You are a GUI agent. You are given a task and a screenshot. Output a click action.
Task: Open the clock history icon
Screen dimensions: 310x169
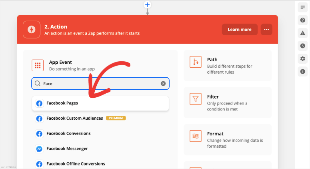tap(303, 46)
